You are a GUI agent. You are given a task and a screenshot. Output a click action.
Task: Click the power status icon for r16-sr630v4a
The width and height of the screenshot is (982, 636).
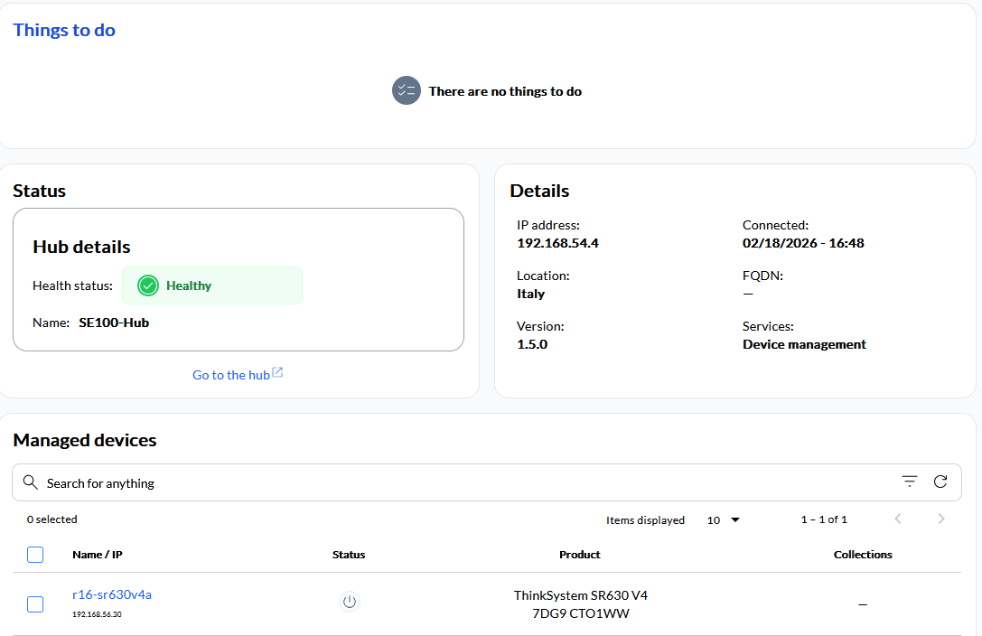point(350,602)
